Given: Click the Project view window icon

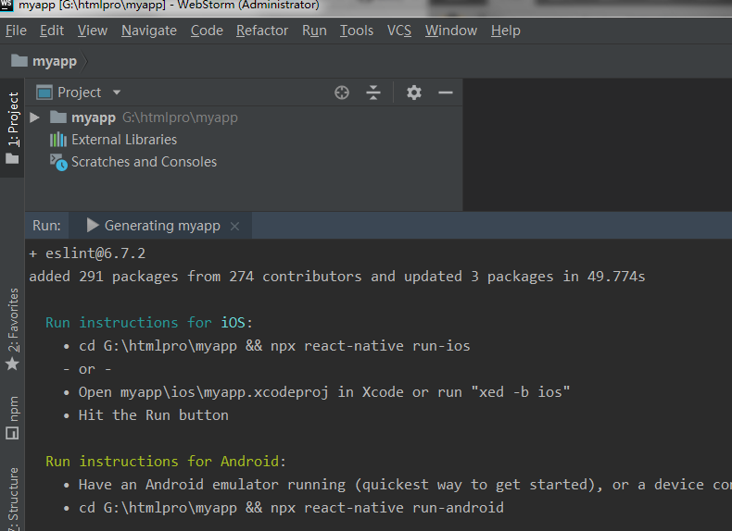Looking at the screenshot, I should coord(44,93).
